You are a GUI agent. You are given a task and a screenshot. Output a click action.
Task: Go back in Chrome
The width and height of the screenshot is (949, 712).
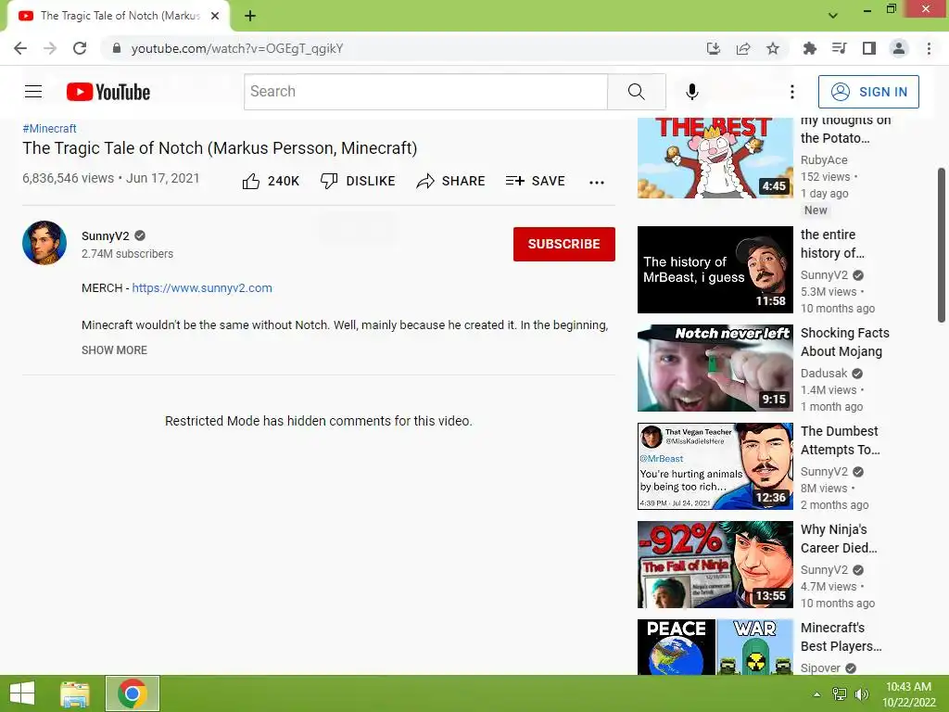(20, 48)
